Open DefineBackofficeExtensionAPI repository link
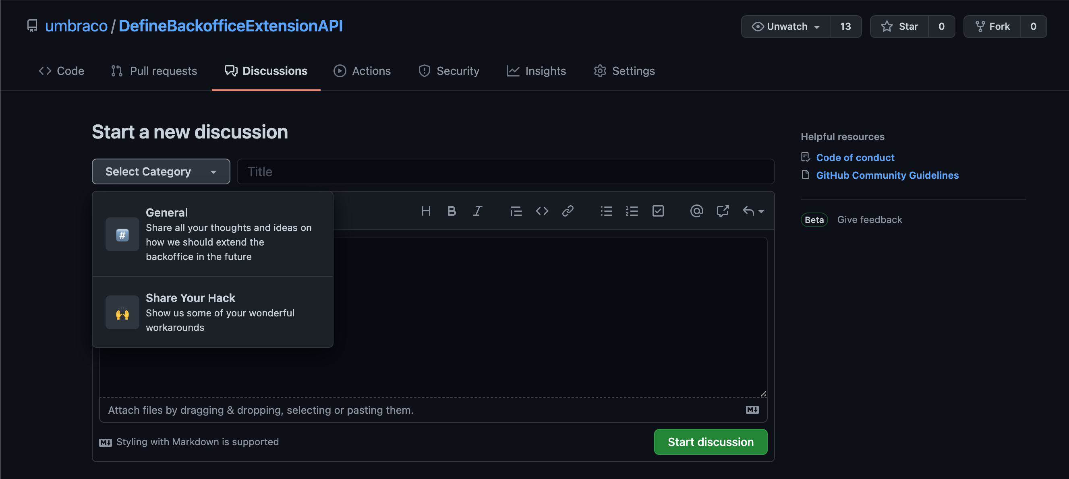This screenshot has height=479, width=1069. pos(230,26)
